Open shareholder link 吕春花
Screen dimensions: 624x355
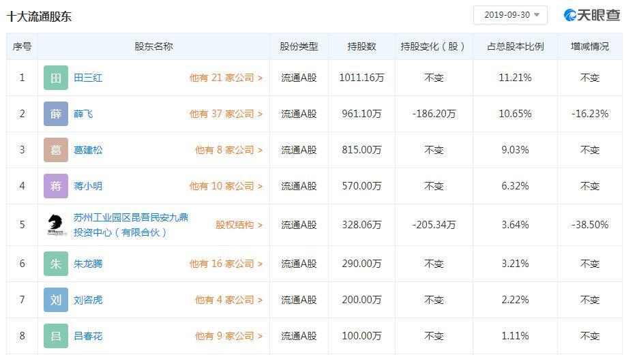[88, 336]
